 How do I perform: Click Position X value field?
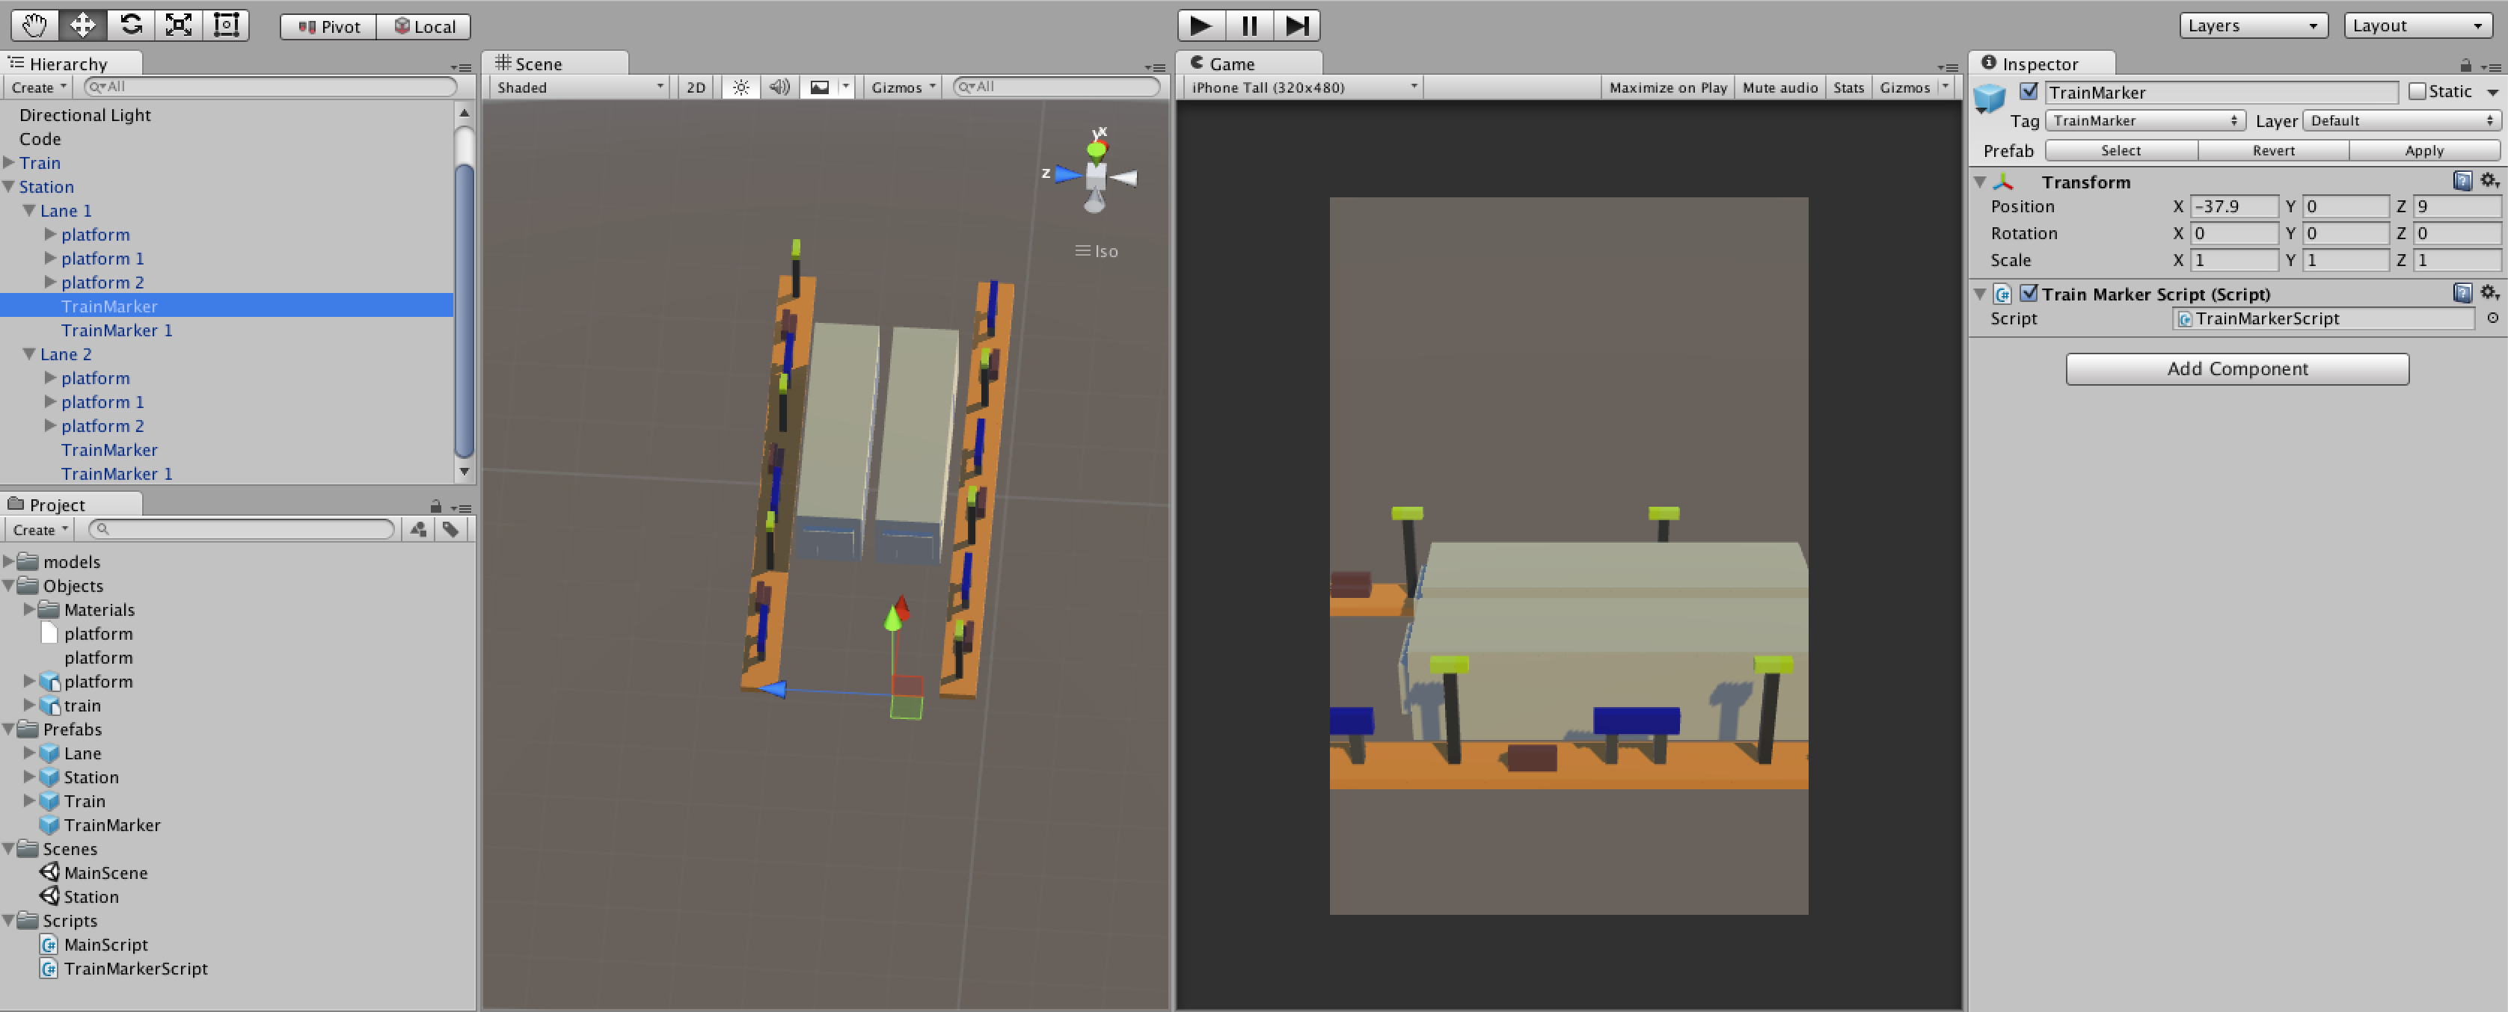(2233, 206)
